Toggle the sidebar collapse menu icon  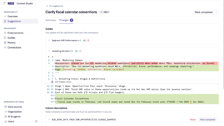click(x=4, y=3)
